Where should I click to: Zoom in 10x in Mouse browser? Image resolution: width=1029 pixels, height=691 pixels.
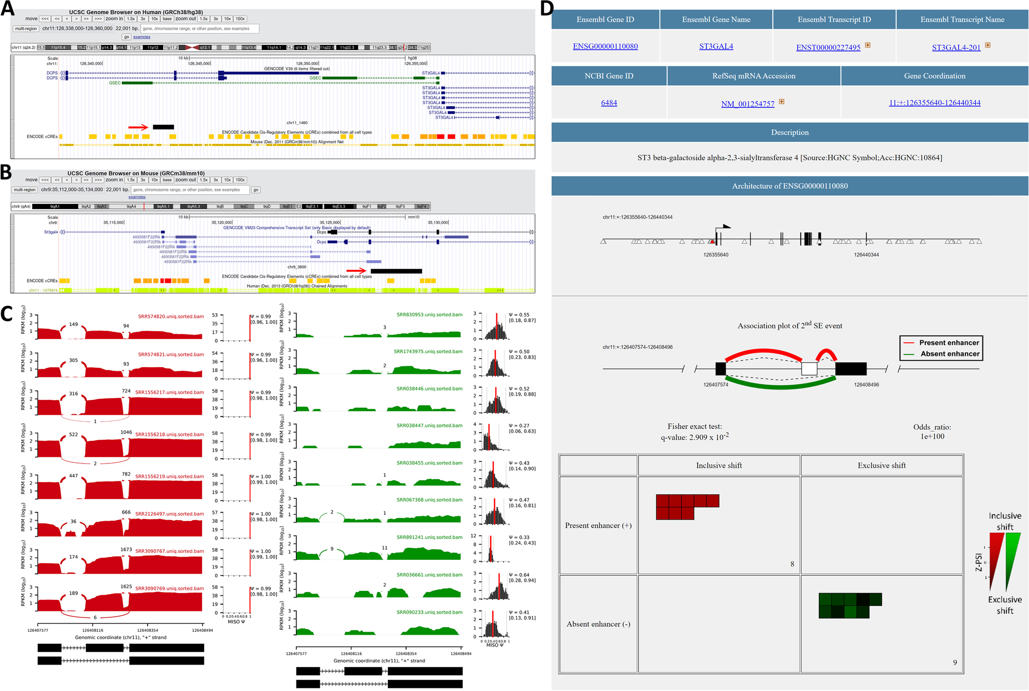pos(155,180)
